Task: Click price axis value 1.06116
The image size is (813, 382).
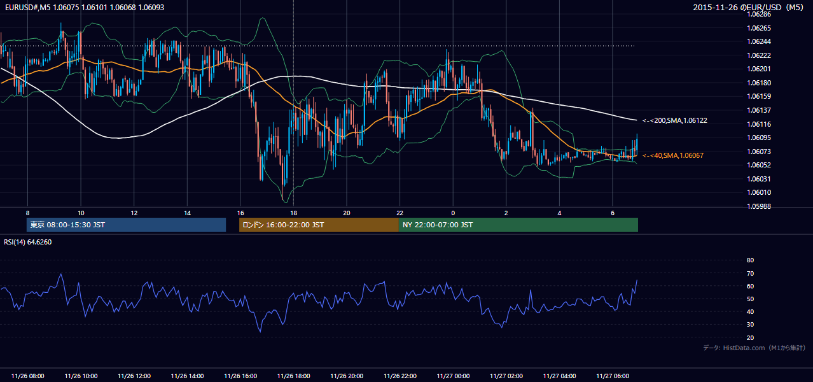Action: point(758,124)
